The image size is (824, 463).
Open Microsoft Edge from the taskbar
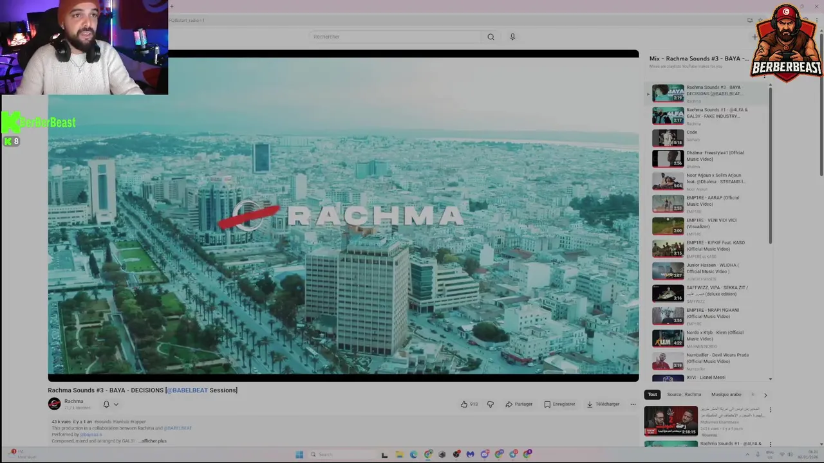[x=413, y=455]
